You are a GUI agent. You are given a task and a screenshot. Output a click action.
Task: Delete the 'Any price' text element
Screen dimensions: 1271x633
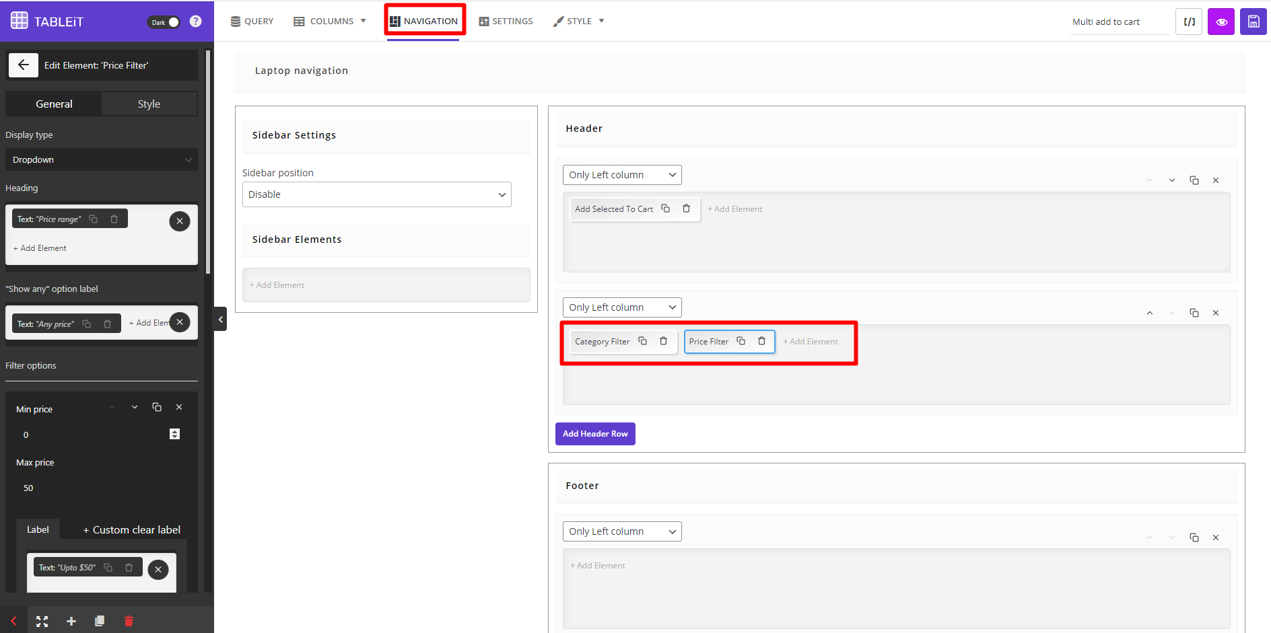point(107,324)
